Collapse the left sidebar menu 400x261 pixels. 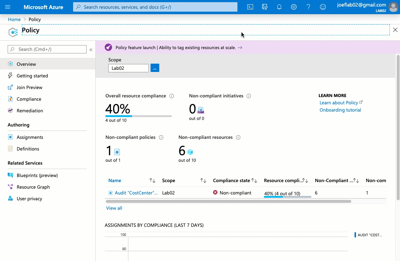[91, 49]
